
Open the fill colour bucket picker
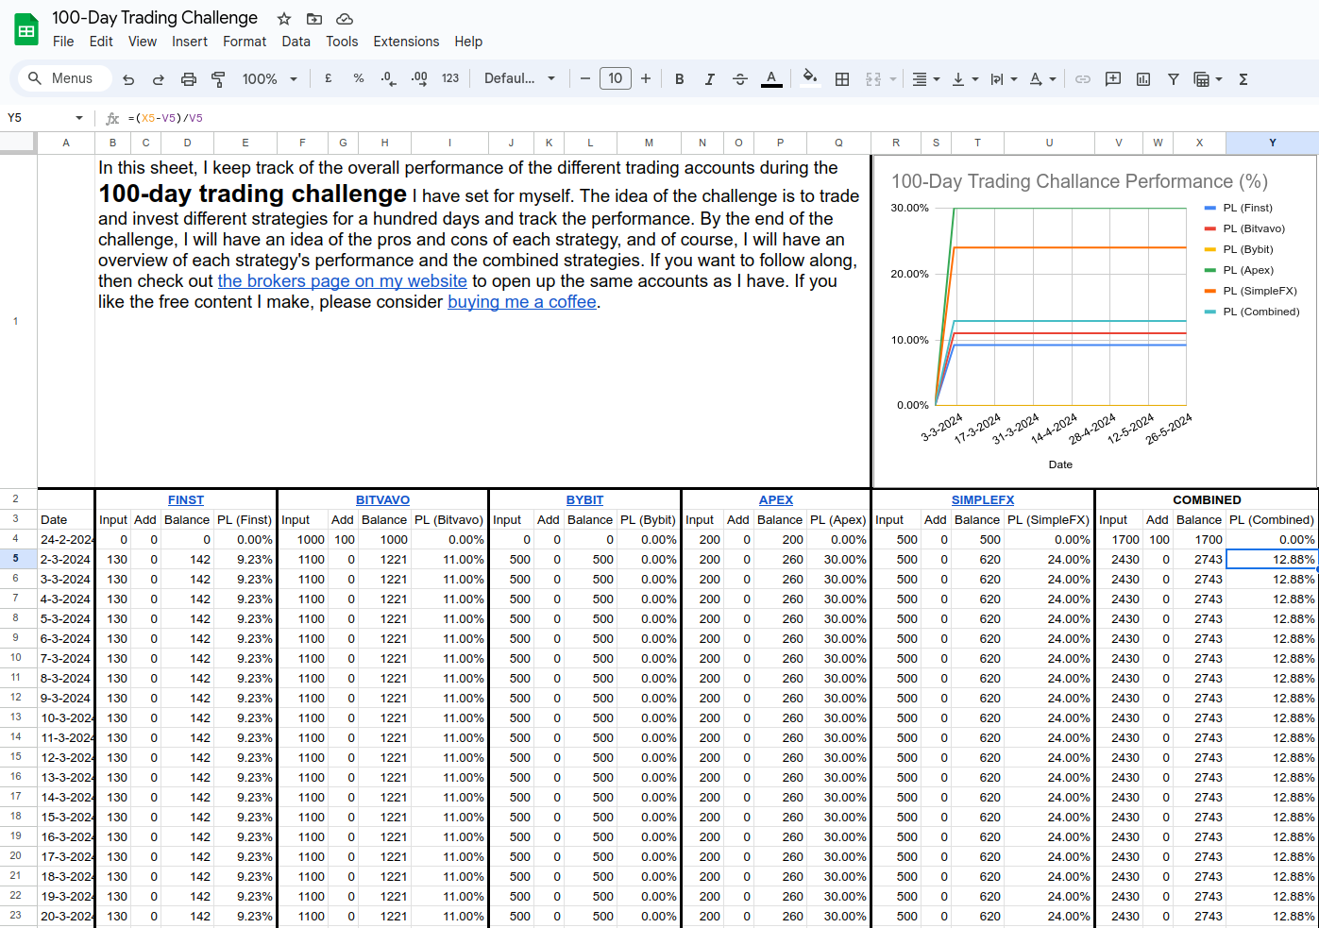pos(809,78)
